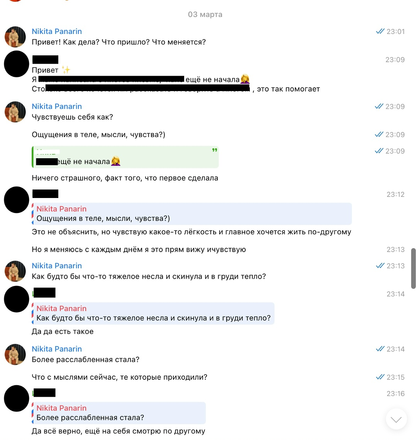Screen dimensions: 417x440
Task: Click the green quote block 'ещё не начала'
Action: pyautogui.click(x=125, y=157)
